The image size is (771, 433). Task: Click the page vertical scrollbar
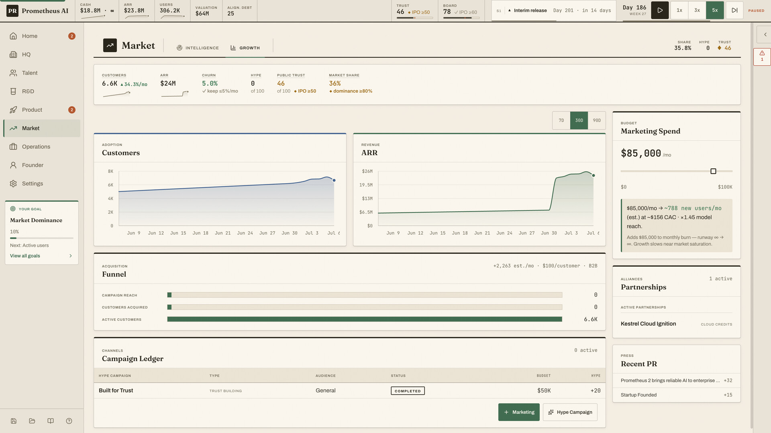click(752, 225)
